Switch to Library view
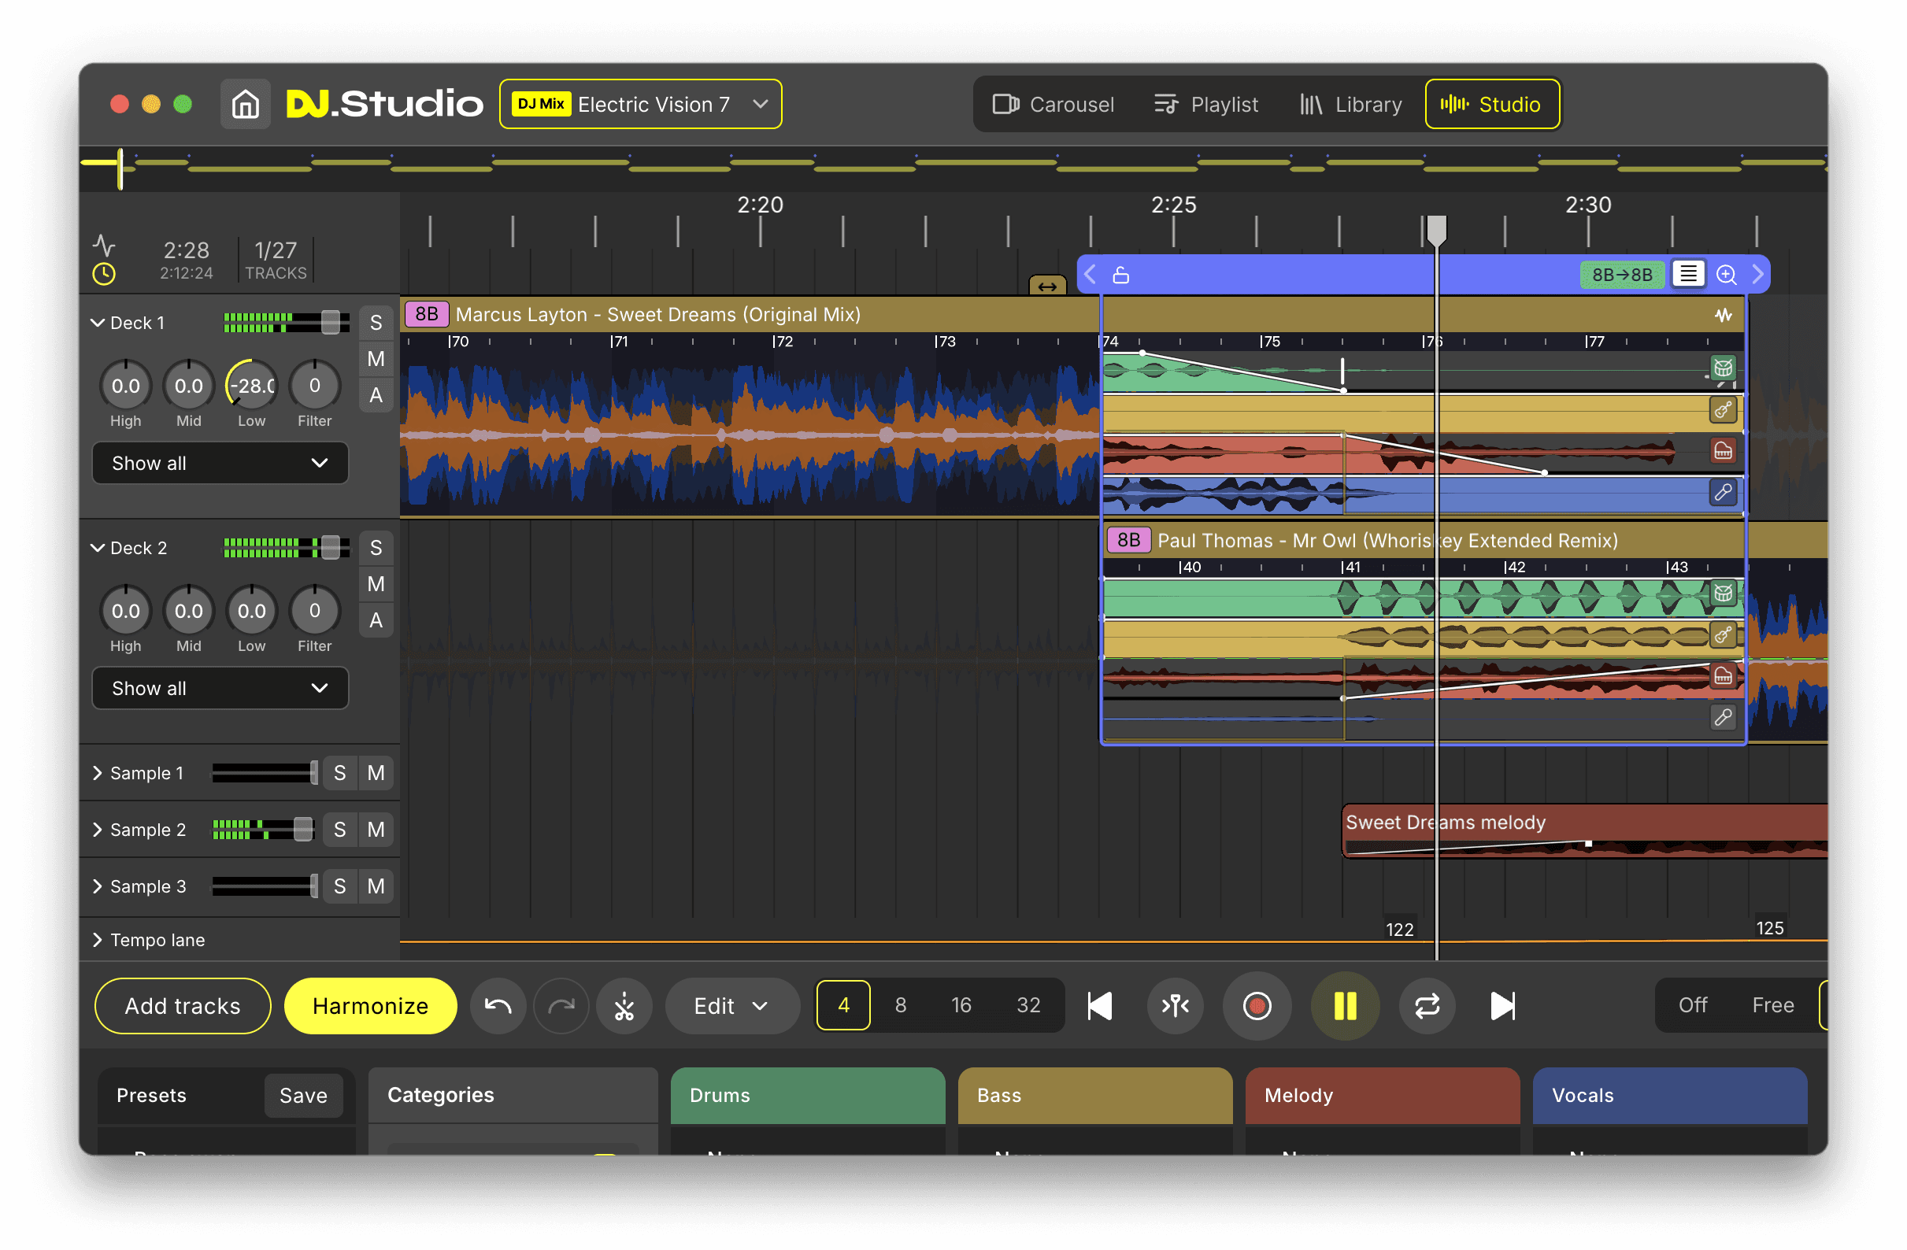 (1351, 104)
